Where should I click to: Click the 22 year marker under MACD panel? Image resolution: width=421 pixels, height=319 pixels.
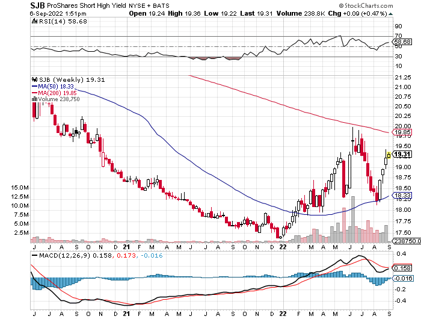point(283,314)
